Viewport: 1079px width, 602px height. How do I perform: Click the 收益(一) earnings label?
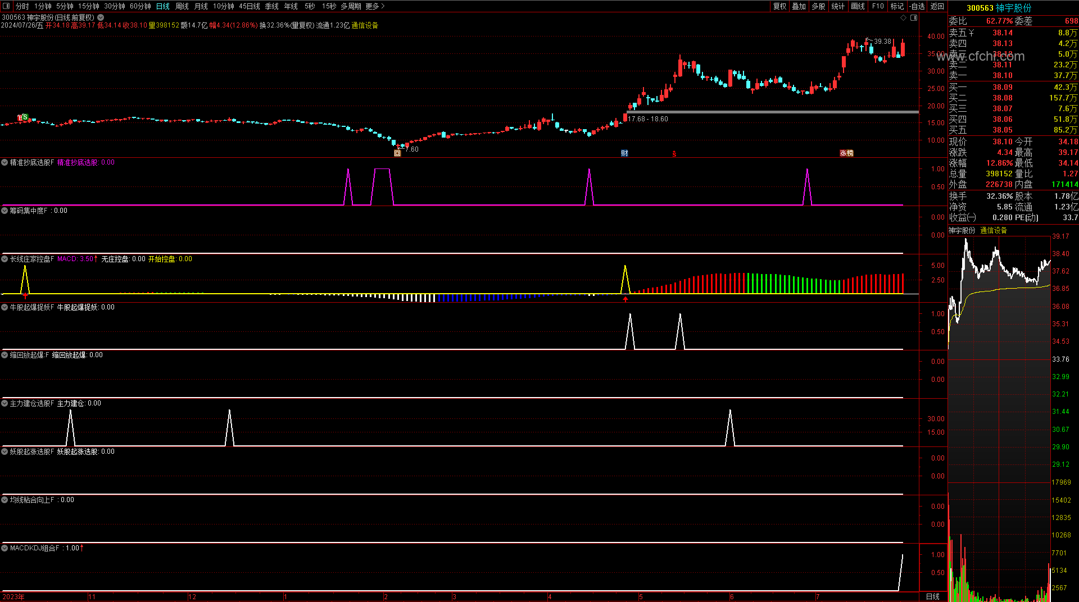point(963,217)
